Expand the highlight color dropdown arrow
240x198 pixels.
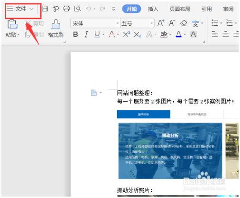click(170, 34)
